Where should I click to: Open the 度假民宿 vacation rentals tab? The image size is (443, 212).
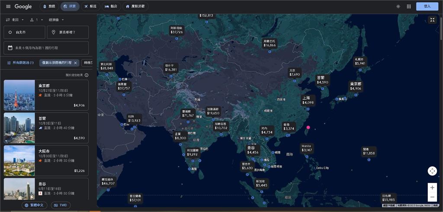[x=135, y=6]
